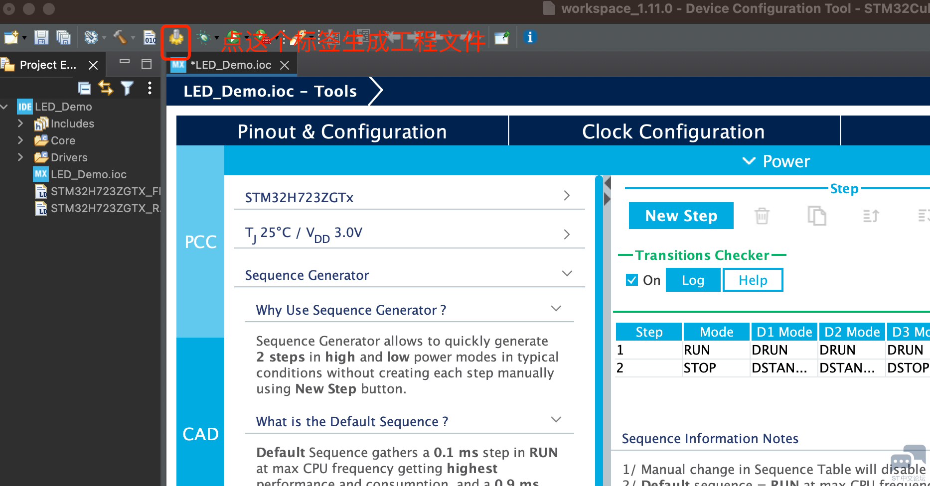Image resolution: width=930 pixels, height=486 pixels.
Task: Expand the TJ 25°C / VDD 3.0V section
Action: point(567,235)
